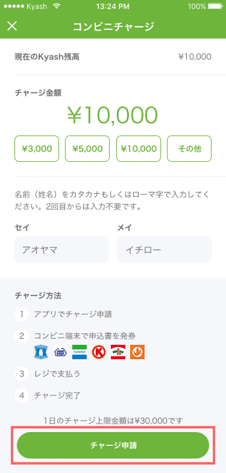The height and width of the screenshot is (473, 226).
Task: Select the ¥10,000 preset amount button
Action: 138,148
